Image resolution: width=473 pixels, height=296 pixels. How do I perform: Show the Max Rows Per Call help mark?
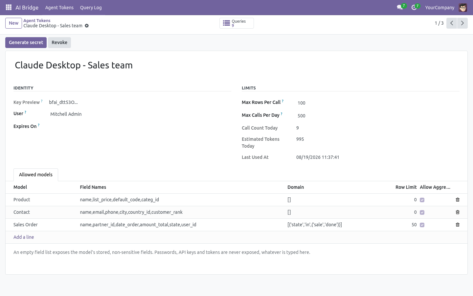click(x=282, y=101)
